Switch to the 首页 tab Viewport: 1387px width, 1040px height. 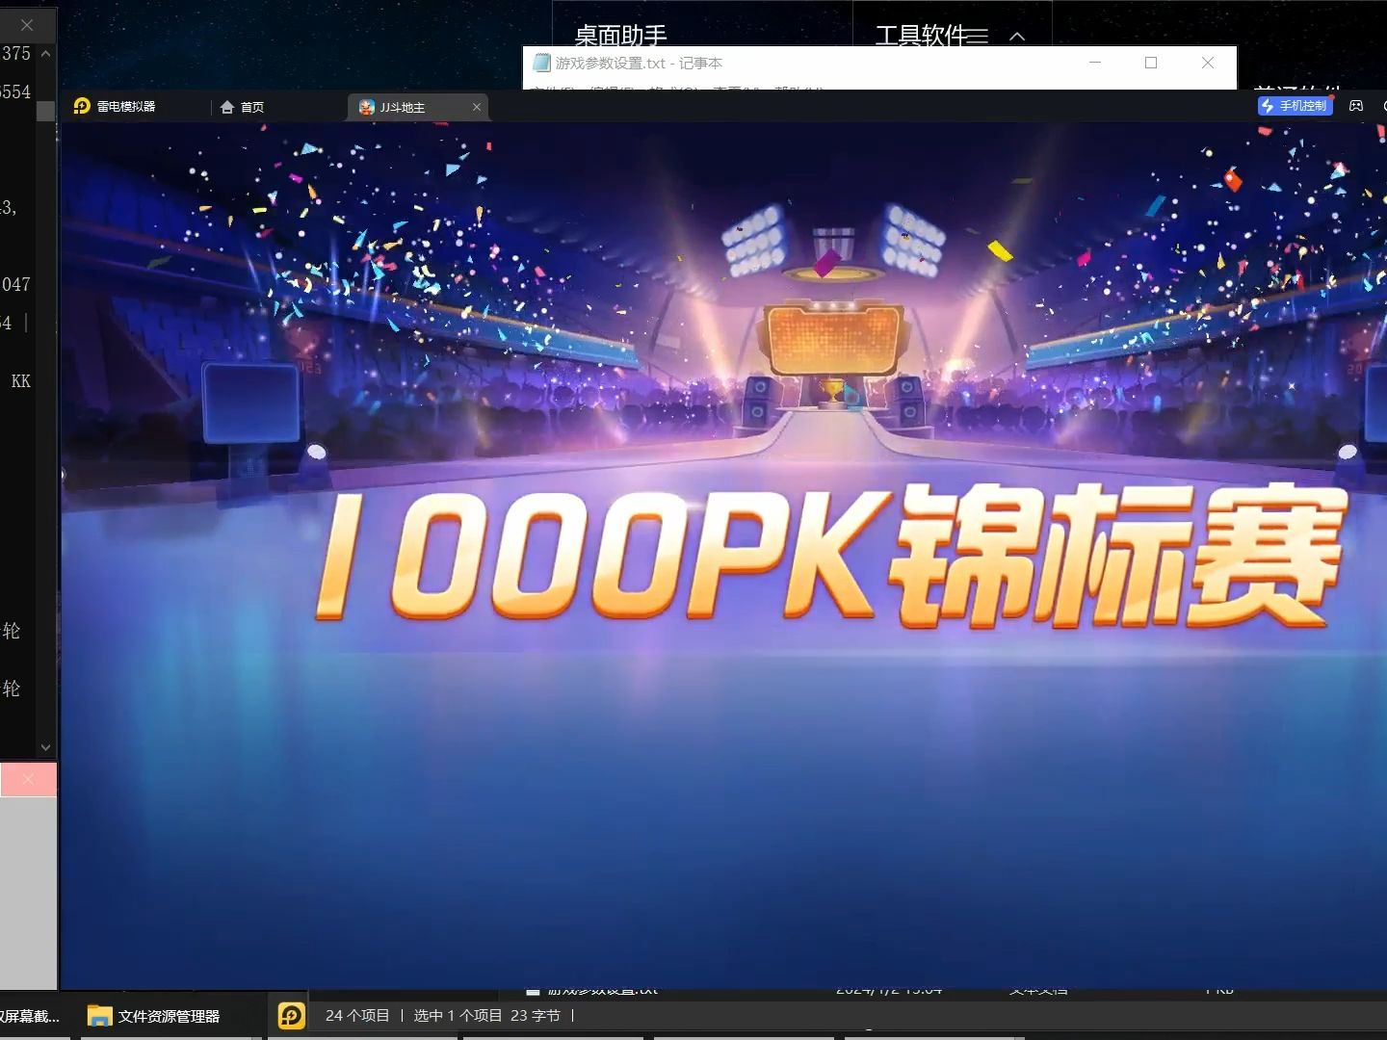[x=252, y=106]
